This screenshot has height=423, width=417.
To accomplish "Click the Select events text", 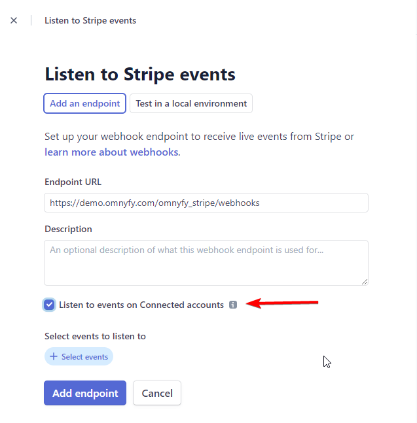I will coord(85,356).
